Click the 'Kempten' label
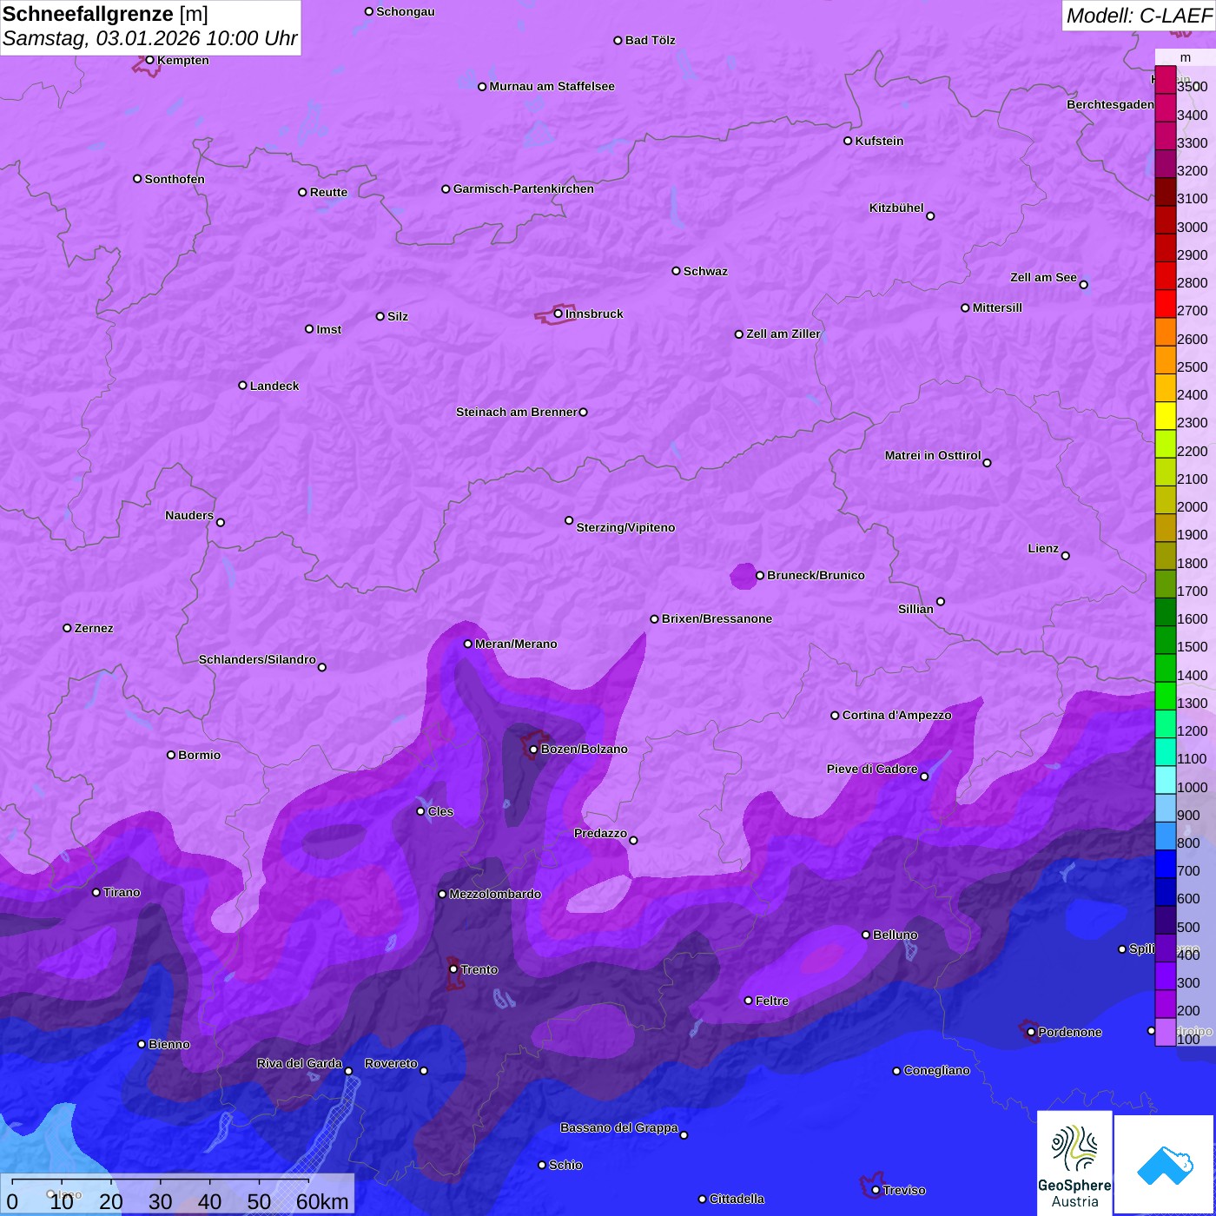The height and width of the screenshot is (1216, 1216). [182, 60]
